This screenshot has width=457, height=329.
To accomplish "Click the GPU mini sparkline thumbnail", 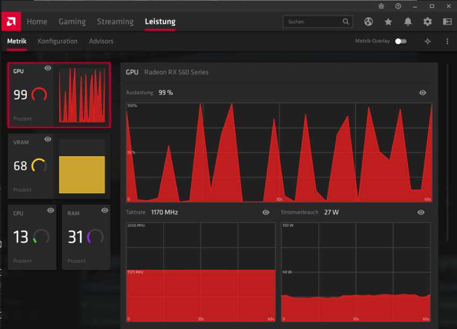I will 82,95.
